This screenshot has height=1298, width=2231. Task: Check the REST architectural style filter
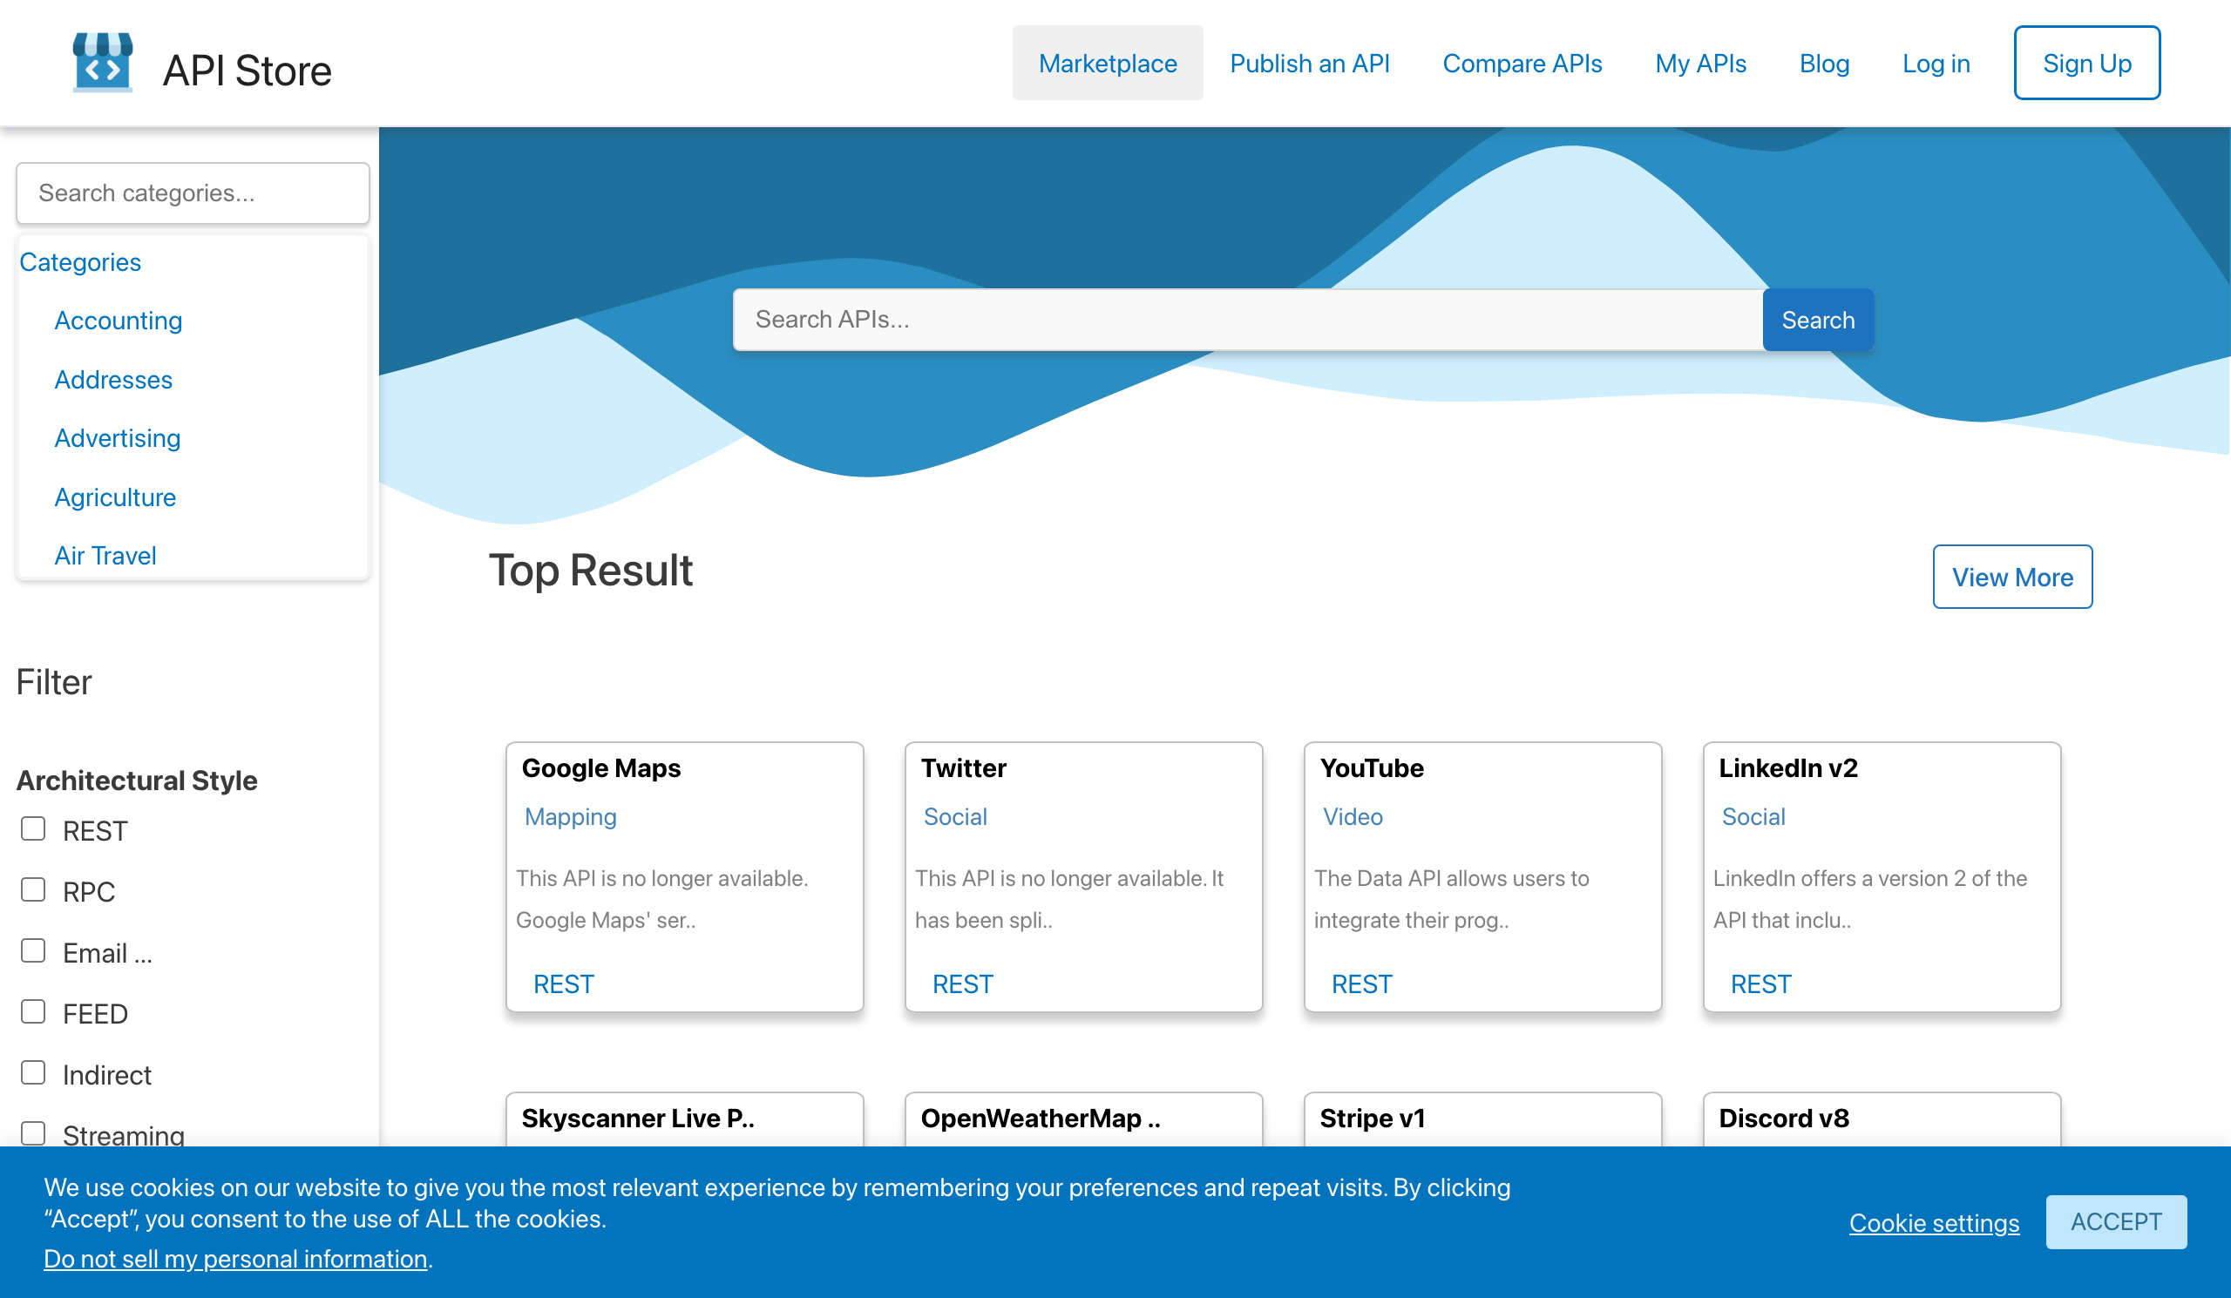[x=34, y=829]
